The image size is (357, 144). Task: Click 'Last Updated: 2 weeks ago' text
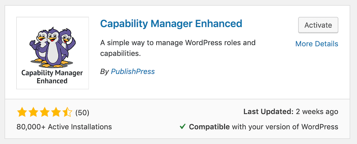(291, 112)
